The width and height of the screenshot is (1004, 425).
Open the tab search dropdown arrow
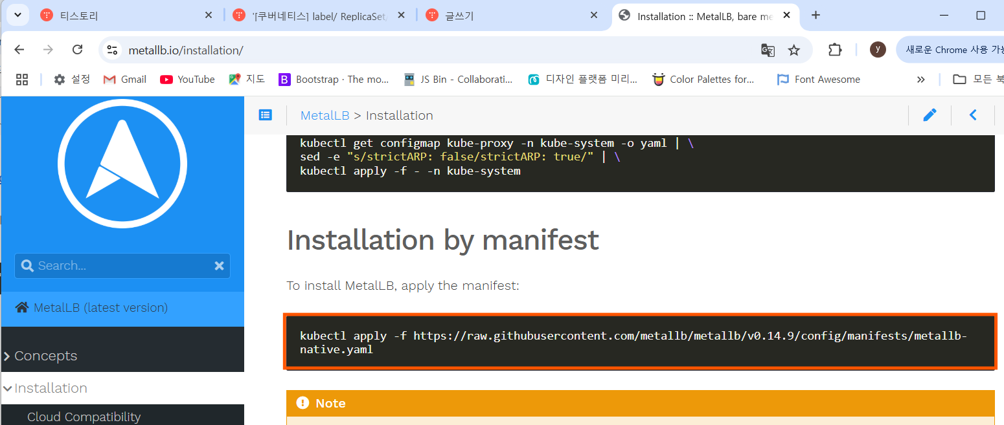coord(17,15)
